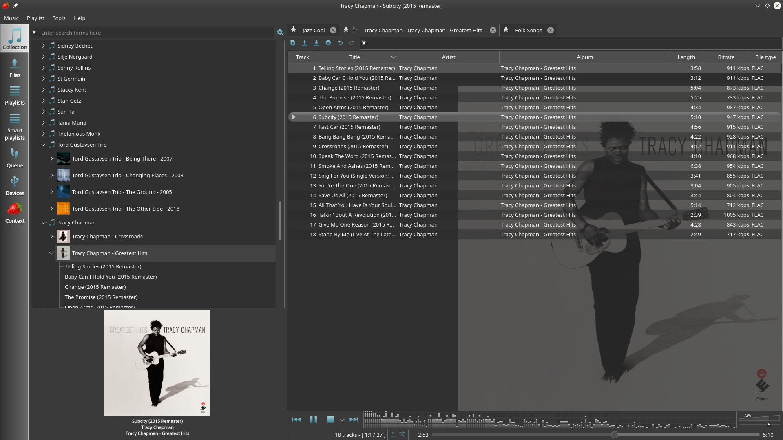Collapse the Greatest Hits album node
The image size is (783, 440).
[x=51, y=253]
